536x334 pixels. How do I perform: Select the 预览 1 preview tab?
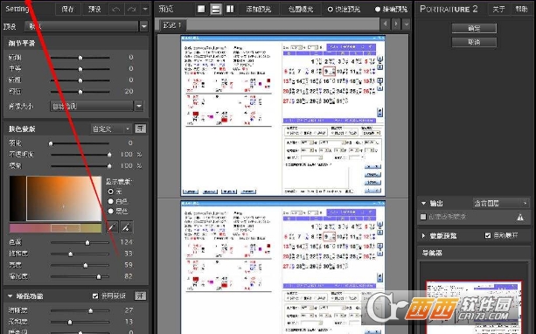coord(172,24)
